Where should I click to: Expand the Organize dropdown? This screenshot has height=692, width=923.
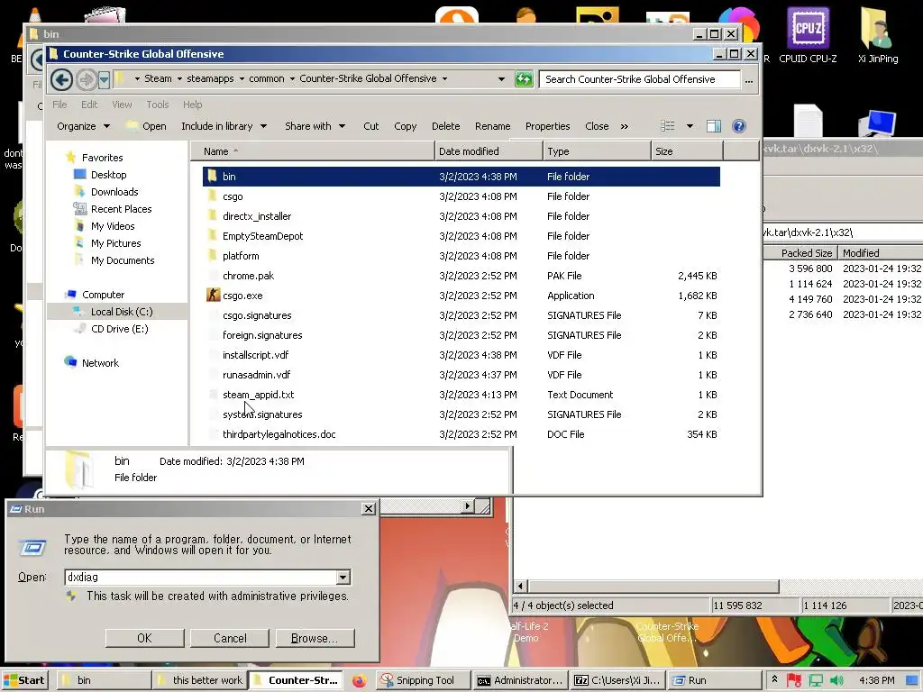(84, 126)
